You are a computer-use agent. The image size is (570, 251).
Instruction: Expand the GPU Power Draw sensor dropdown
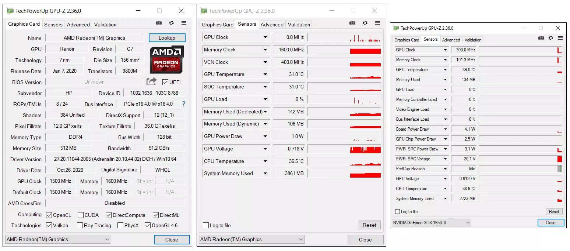(265, 137)
